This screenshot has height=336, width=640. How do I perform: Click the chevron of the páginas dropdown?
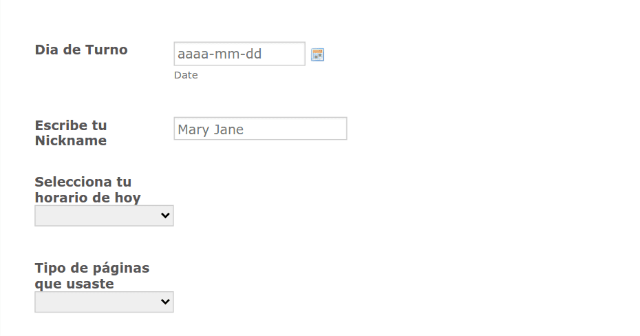(165, 302)
